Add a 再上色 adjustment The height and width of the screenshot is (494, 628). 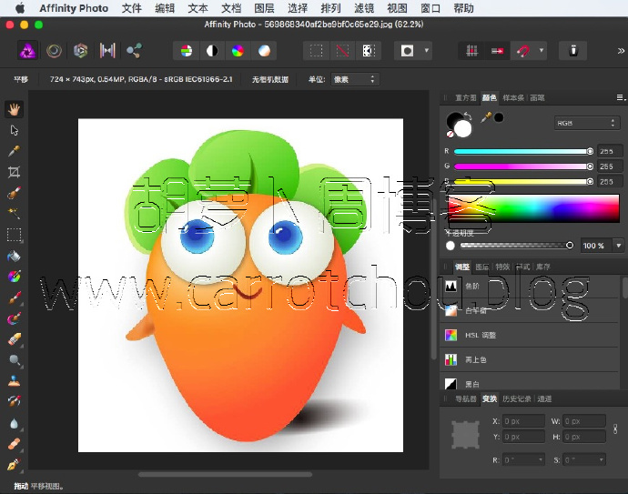tap(530, 359)
